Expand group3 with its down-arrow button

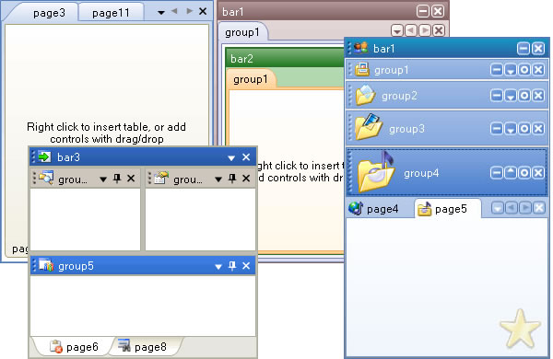click(x=511, y=129)
